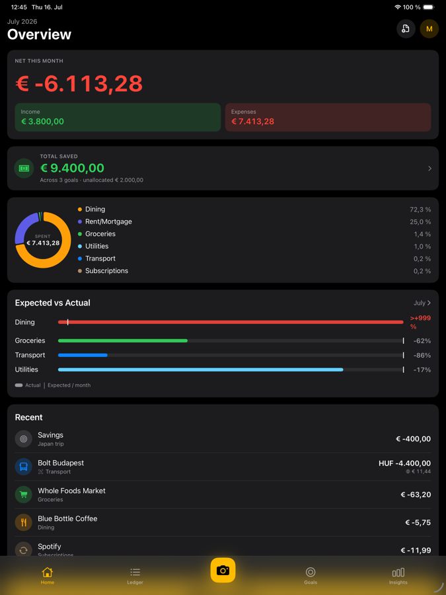Open Total Saved details chevron
The height and width of the screenshot is (595, 446).
point(429,169)
